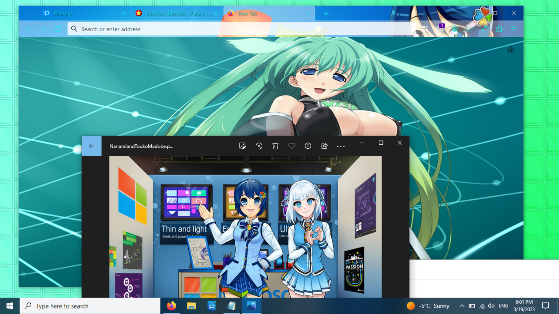
Task: Open the Photos three-dot See more menu
Action: (341, 146)
